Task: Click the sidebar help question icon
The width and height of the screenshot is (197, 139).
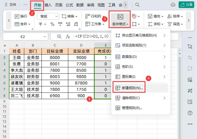Action: point(190,113)
